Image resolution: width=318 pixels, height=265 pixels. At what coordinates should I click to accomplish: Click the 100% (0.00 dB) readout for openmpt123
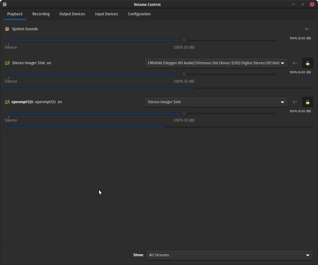(300, 111)
